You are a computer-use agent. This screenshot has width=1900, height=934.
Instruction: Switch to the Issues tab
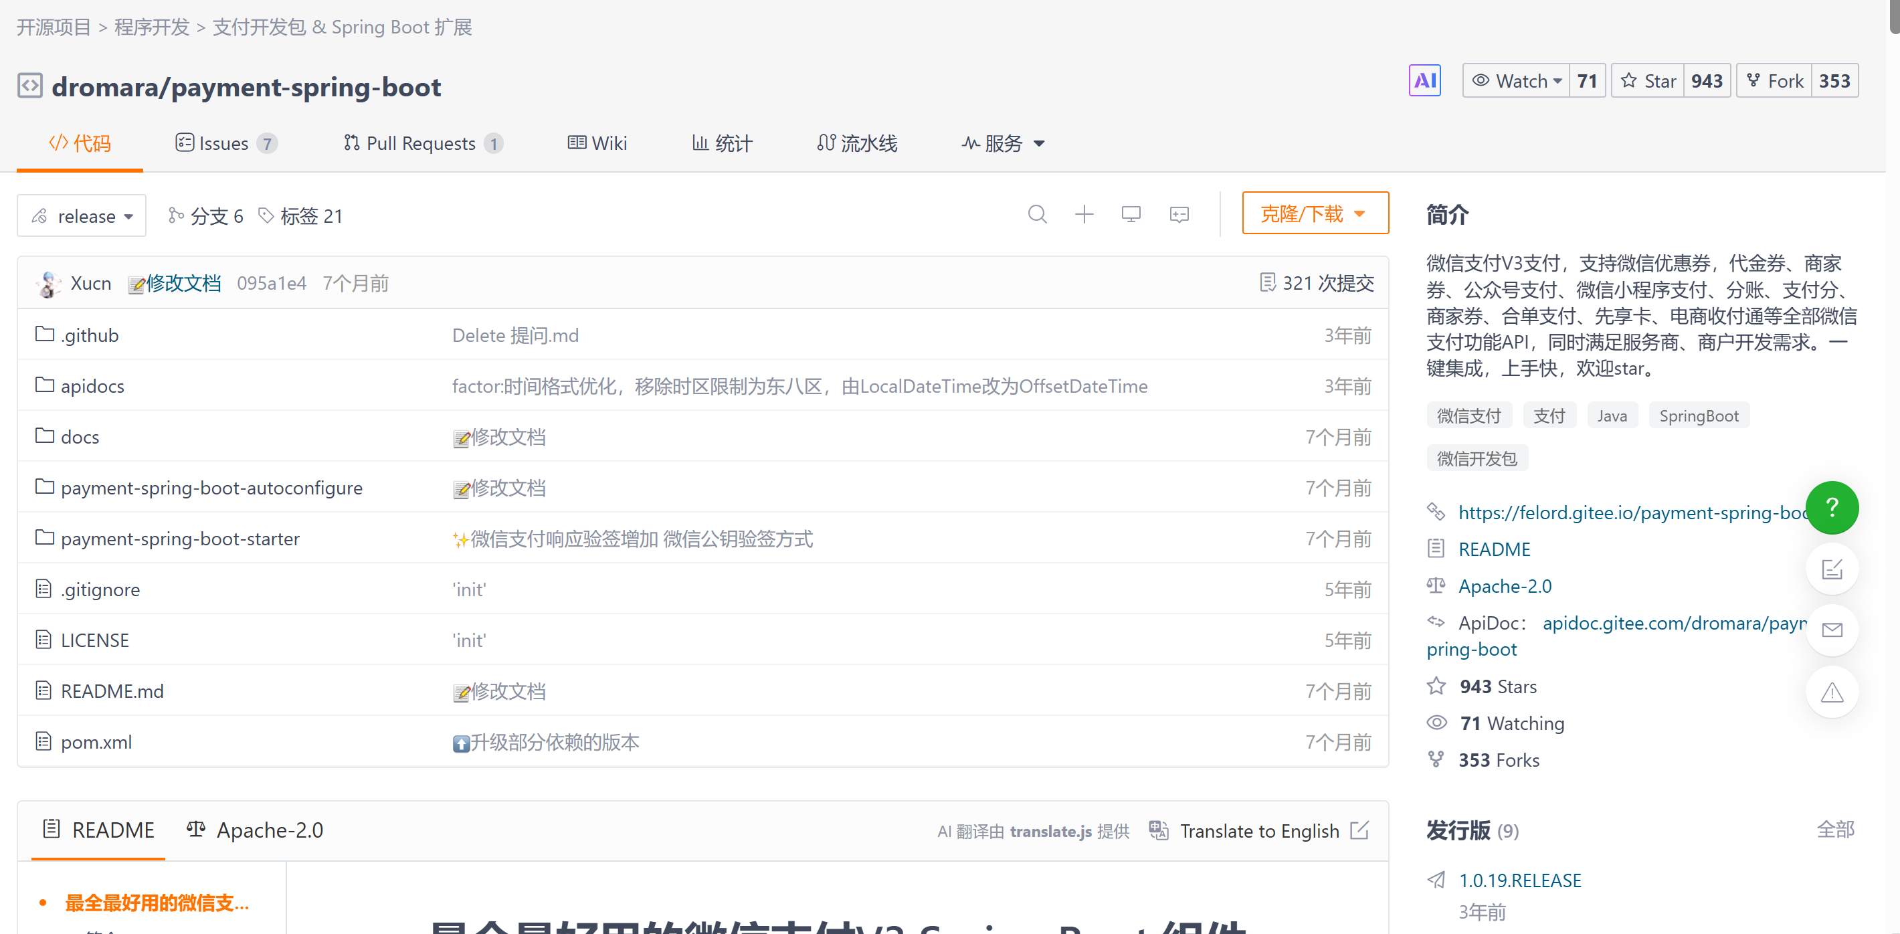coord(223,143)
